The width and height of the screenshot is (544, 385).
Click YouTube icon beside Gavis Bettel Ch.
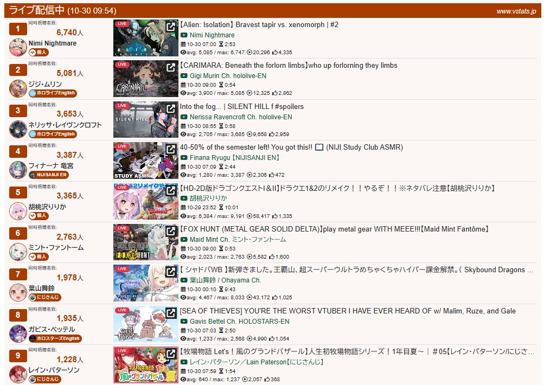pyautogui.click(x=184, y=321)
